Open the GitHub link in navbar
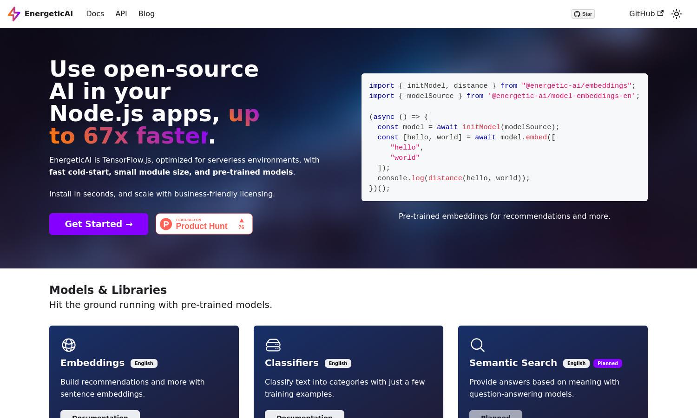Viewport: 697px width, 418px height. pos(646,14)
